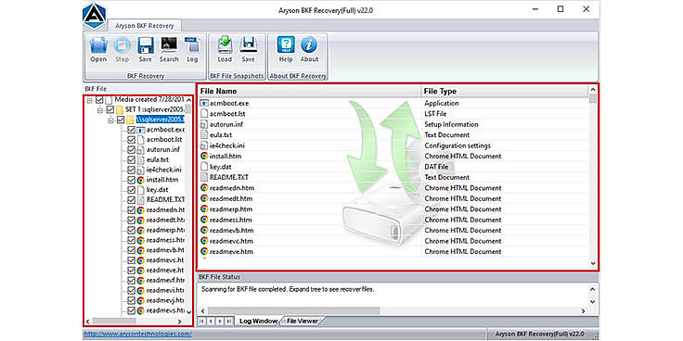Uncheck the autorun.inf tree checkbox

131,149
